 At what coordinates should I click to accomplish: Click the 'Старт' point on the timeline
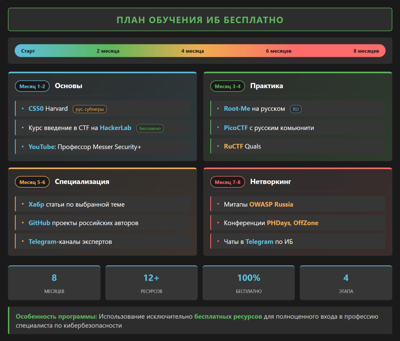click(28, 51)
